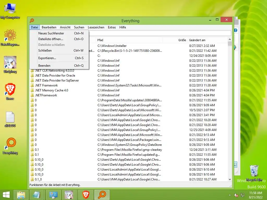Open dIALOG text file on desktop
Screen dimensions: 267x200
point(10,119)
